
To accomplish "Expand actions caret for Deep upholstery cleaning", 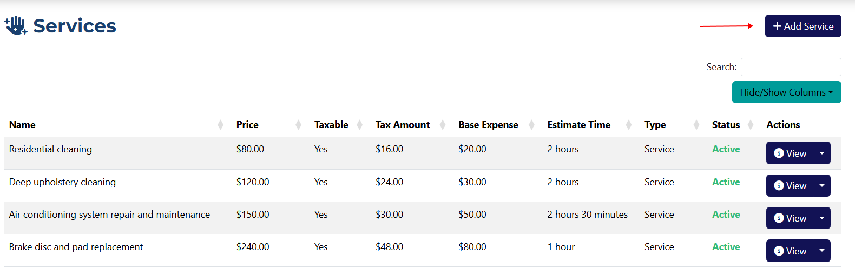I will 822,186.
